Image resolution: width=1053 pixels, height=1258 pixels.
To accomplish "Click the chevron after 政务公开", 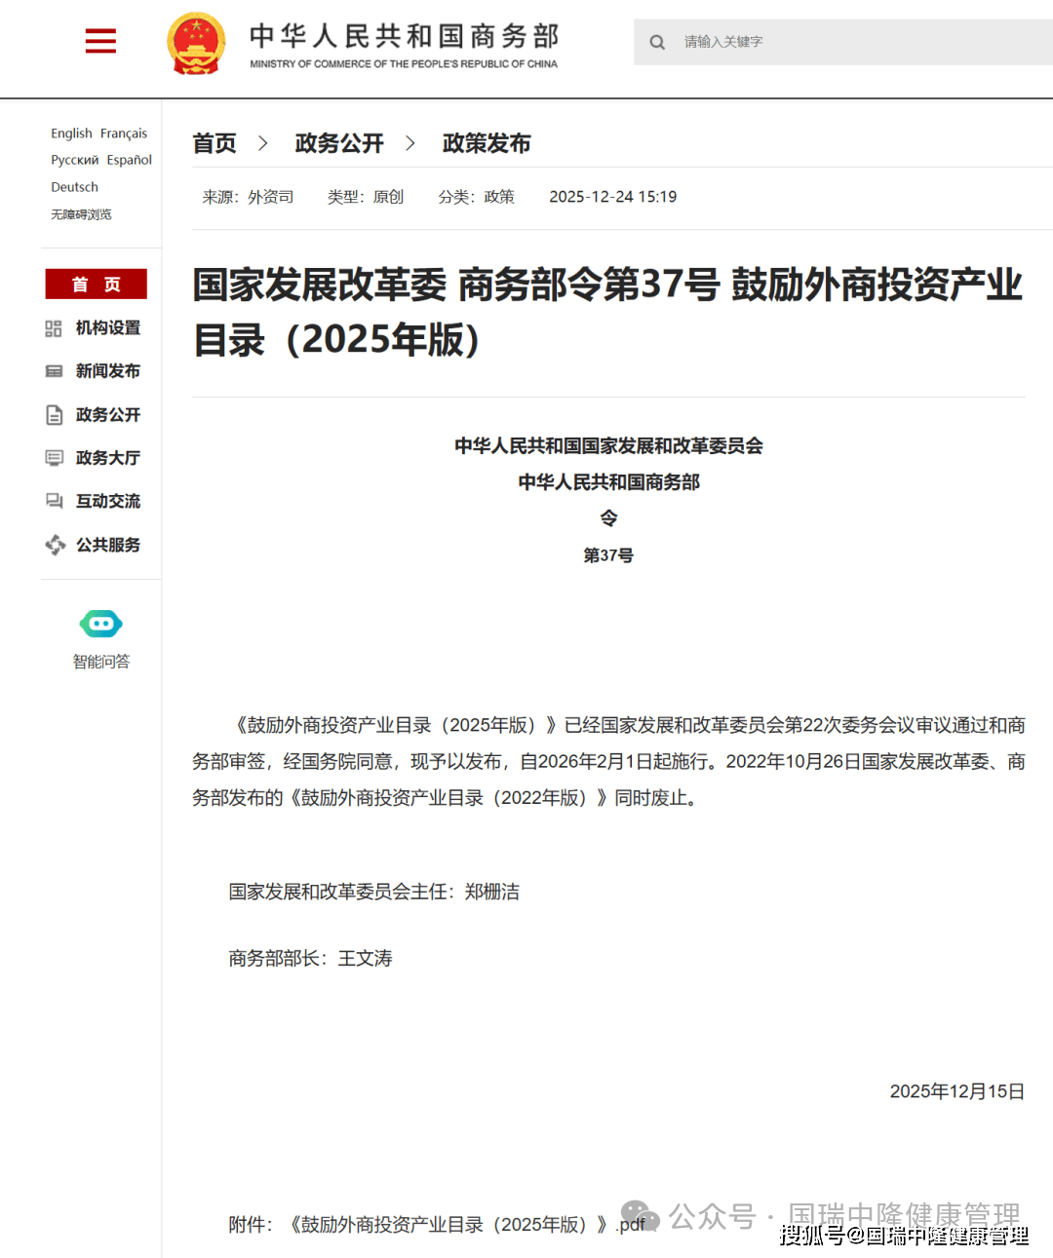I will 410,143.
